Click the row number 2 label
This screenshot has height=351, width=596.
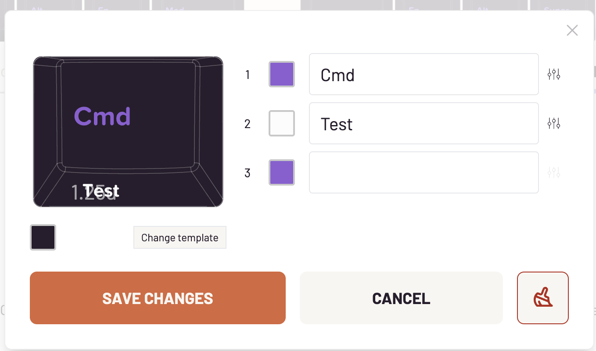tap(248, 124)
